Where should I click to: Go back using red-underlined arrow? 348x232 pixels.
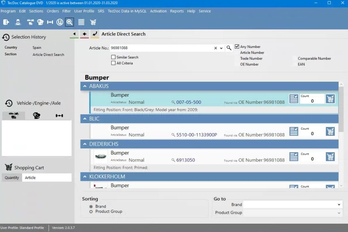[84, 34]
